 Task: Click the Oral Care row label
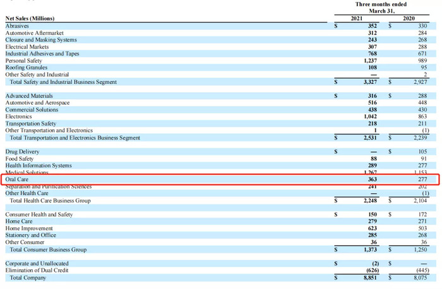pos(17,179)
